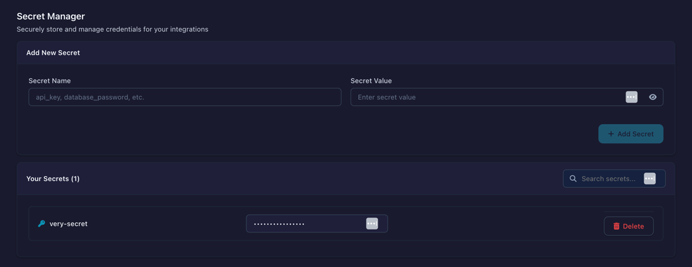Click the password manager icon in Secret Value field

pyautogui.click(x=631, y=97)
